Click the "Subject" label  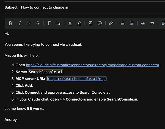(x=11, y=7)
